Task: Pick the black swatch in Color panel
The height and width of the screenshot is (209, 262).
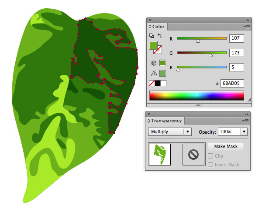Action: pyautogui.click(x=158, y=83)
